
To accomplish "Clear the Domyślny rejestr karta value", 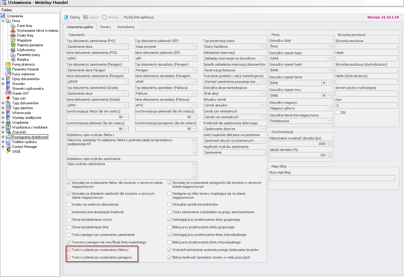I will coord(324,83).
